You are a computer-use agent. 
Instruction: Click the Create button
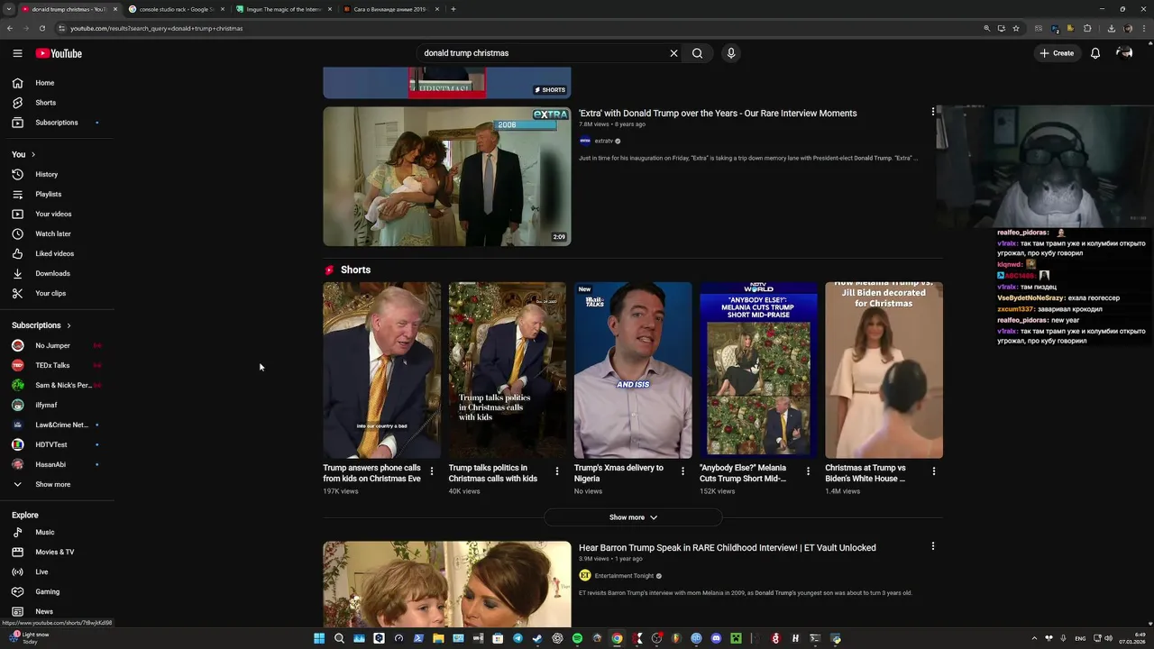[1057, 53]
